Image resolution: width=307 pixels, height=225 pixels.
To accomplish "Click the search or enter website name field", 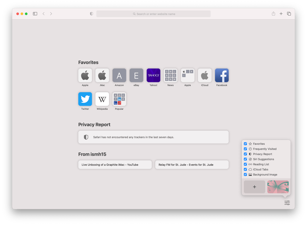I will pyautogui.click(x=153, y=14).
